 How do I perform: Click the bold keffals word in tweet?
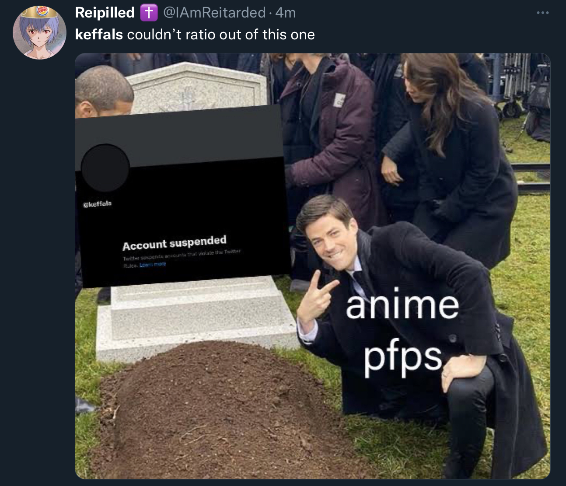99,34
